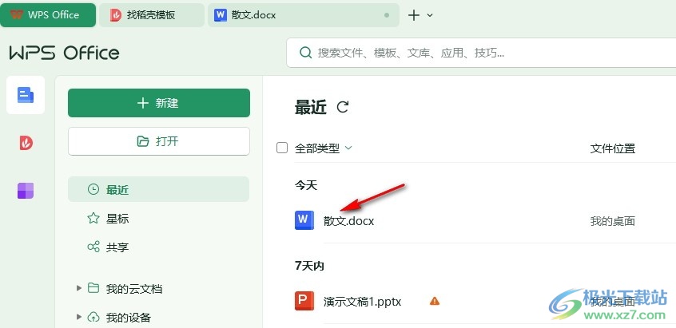Click the green 新建 button
This screenshot has width=676, height=328.
tap(159, 103)
